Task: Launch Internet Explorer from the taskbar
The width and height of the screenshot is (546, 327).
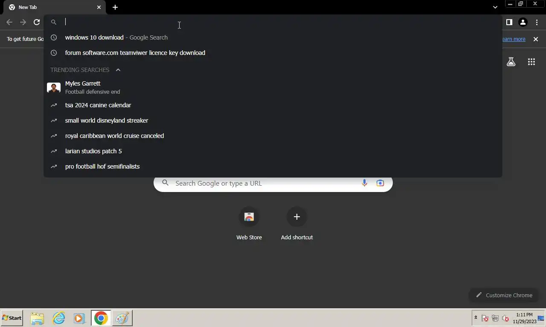Action: coord(58,318)
